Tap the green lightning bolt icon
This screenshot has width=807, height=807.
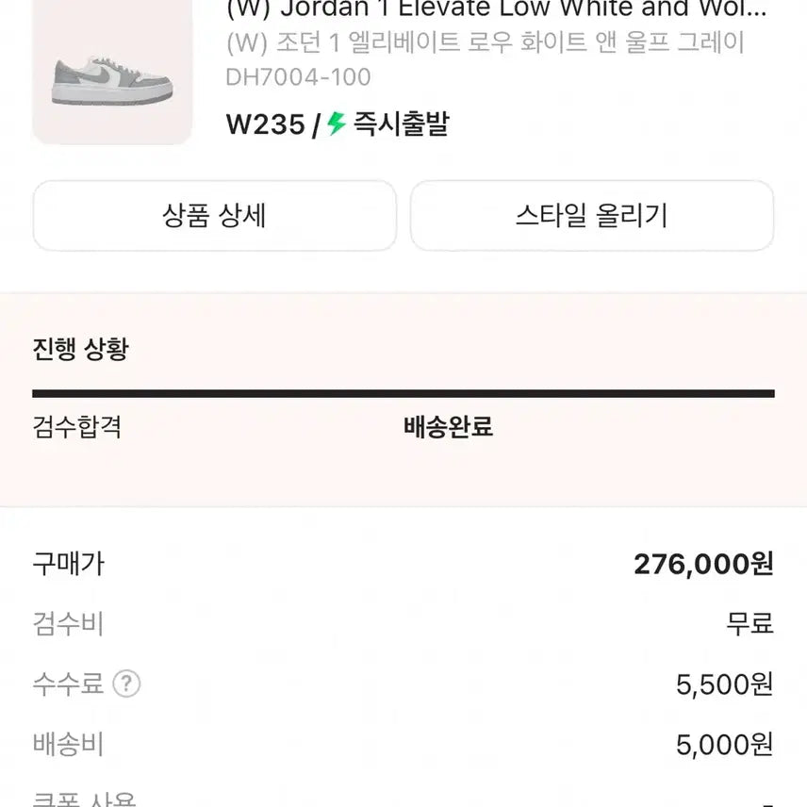coord(338,124)
